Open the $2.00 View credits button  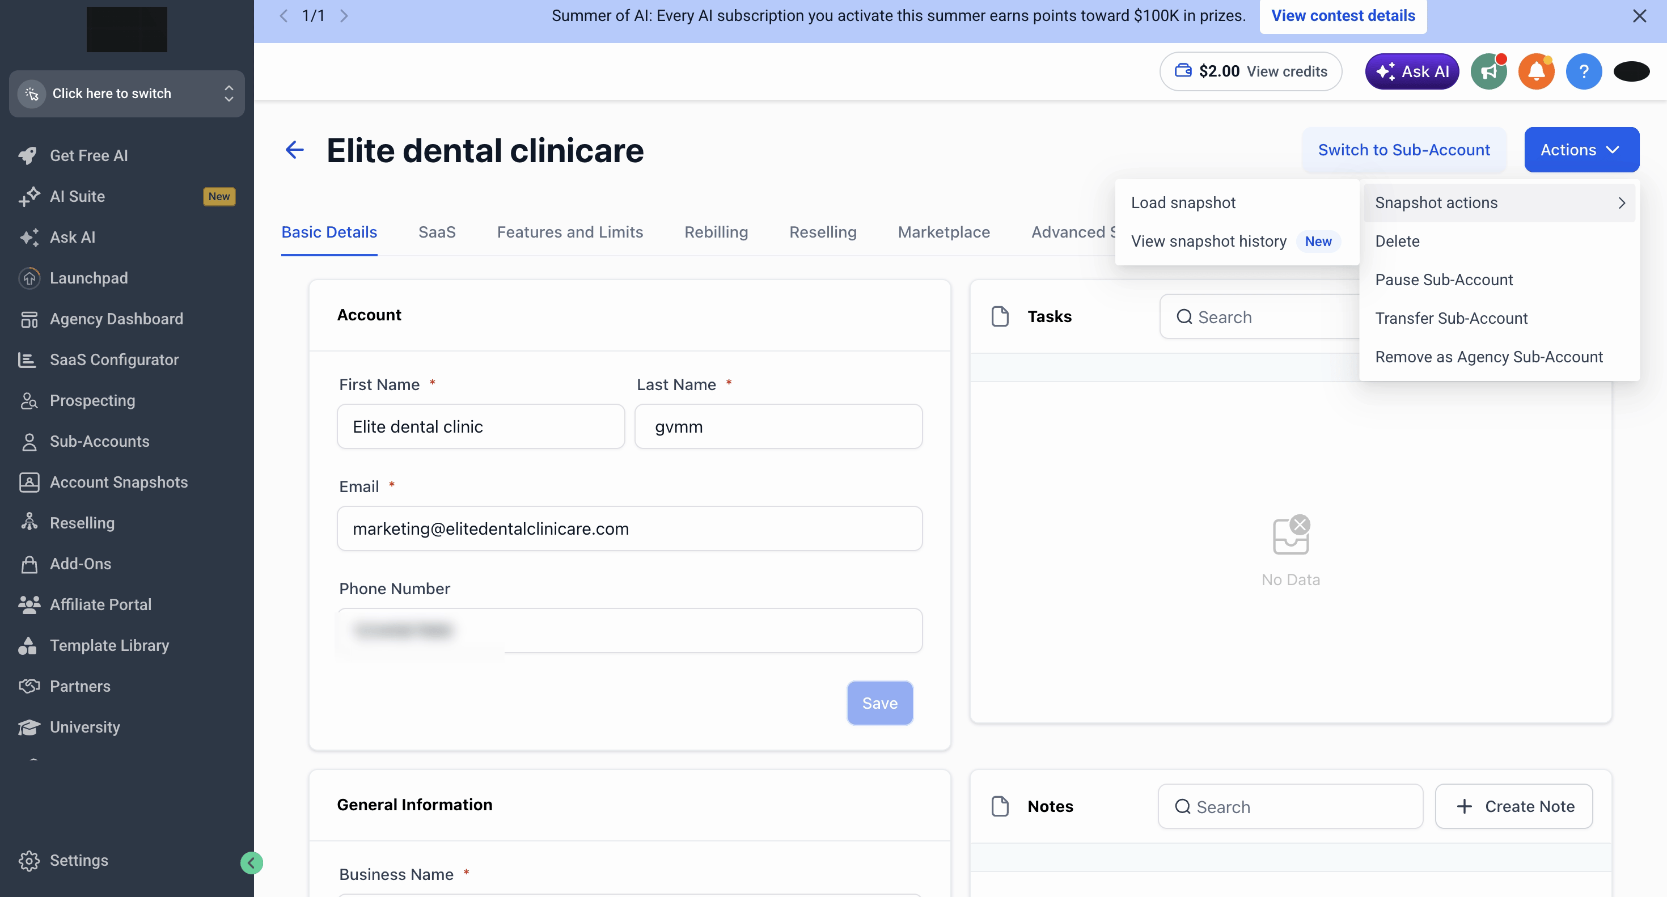1250,71
